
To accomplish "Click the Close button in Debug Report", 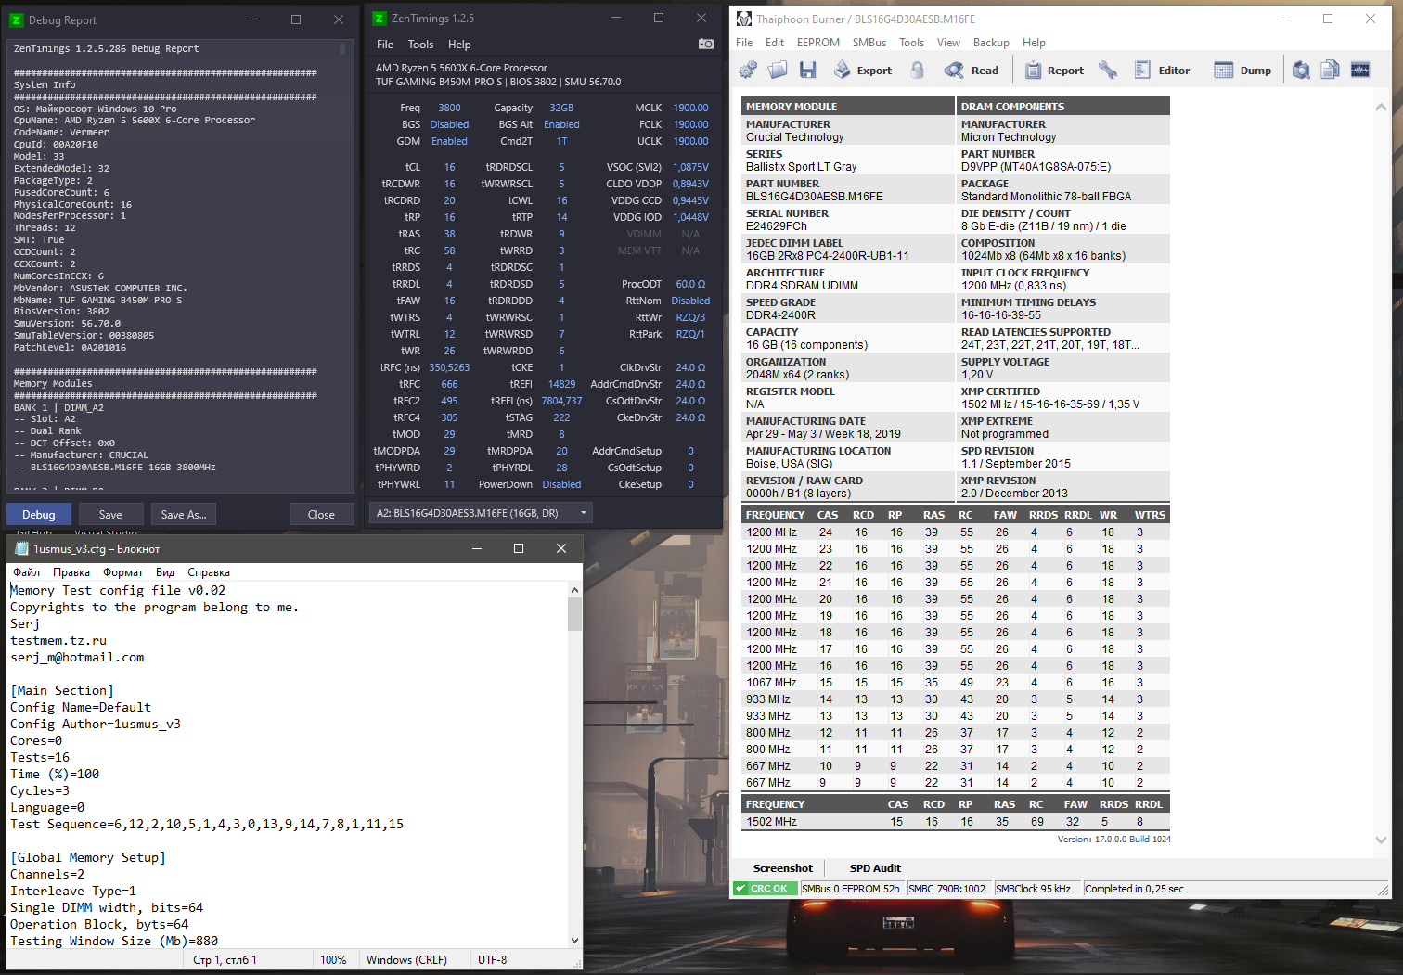I will [321, 515].
